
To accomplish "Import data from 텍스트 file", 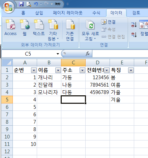I will (x=39, y=28).
